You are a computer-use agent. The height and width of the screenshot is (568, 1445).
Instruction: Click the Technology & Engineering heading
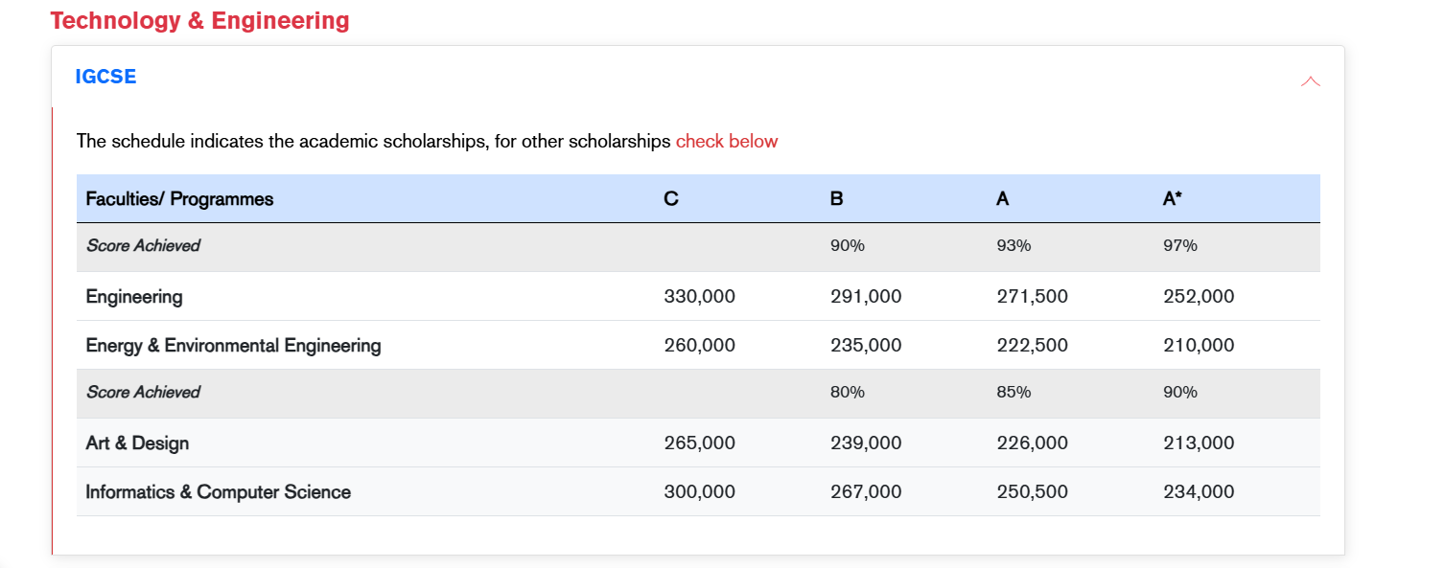click(x=199, y=20)
